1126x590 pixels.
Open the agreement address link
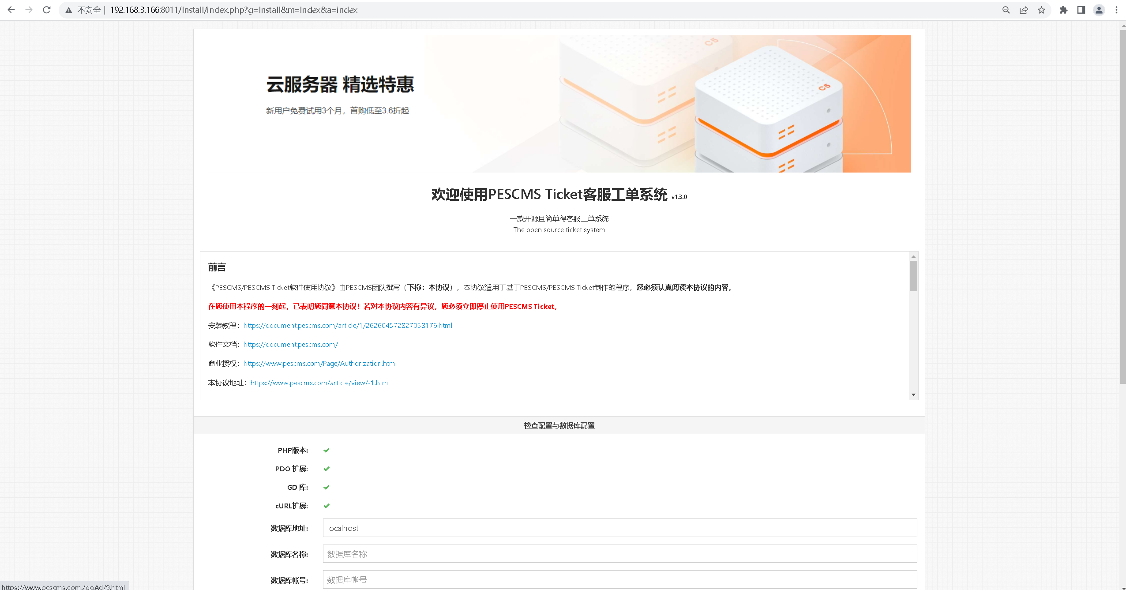[320, 383]
